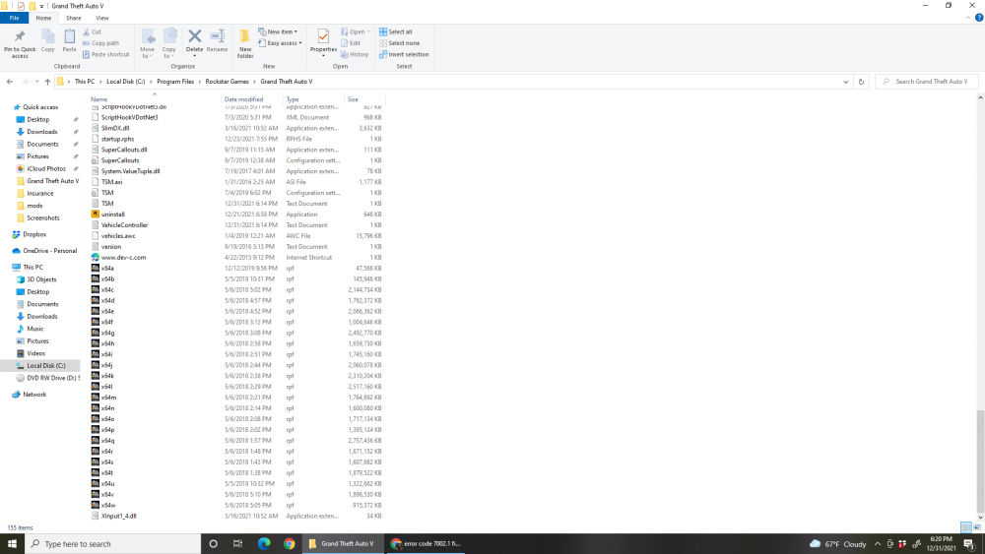Select Network in navigation pane
This screenshot has width=985, height=554.
click(x=34, y=395)
